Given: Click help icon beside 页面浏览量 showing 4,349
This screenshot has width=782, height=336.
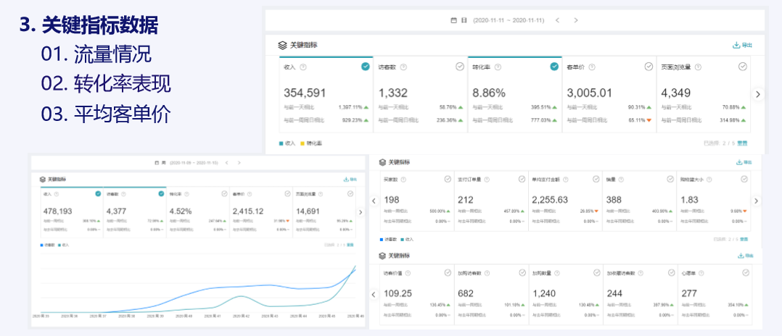Looking at the screenshot, I should 698,67.
